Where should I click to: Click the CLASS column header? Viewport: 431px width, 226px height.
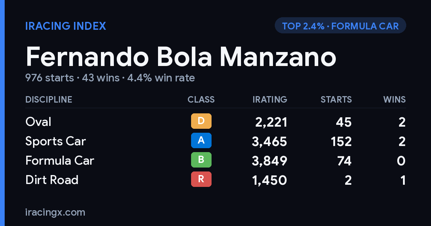click(201, 99)
